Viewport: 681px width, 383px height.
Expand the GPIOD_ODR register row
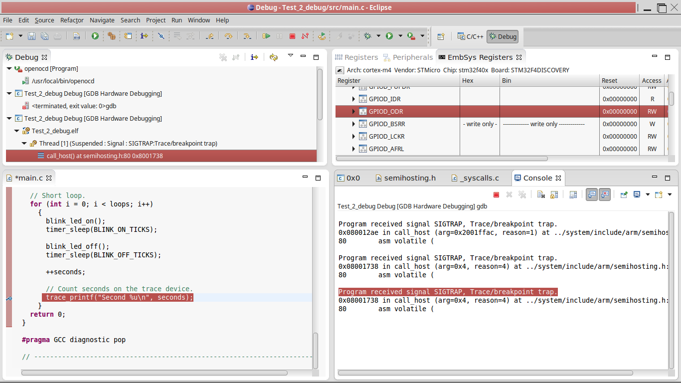[x=353, y=111]
